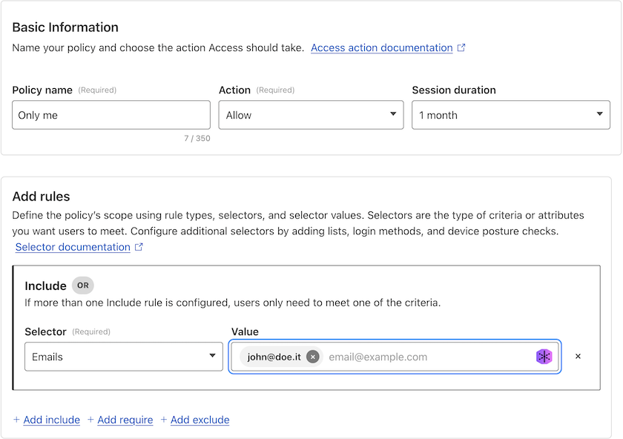Viewport: 623px width, 439px height.
Task: Click the plus icon before Add exclude
Action: point(164,420)
